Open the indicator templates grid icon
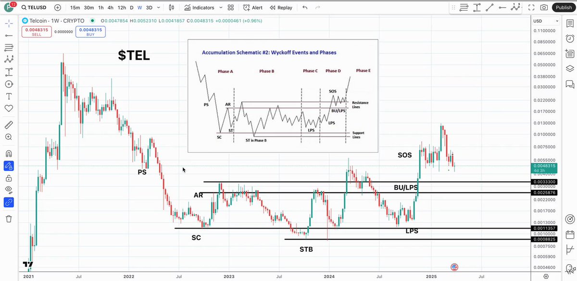 (230, 8)
